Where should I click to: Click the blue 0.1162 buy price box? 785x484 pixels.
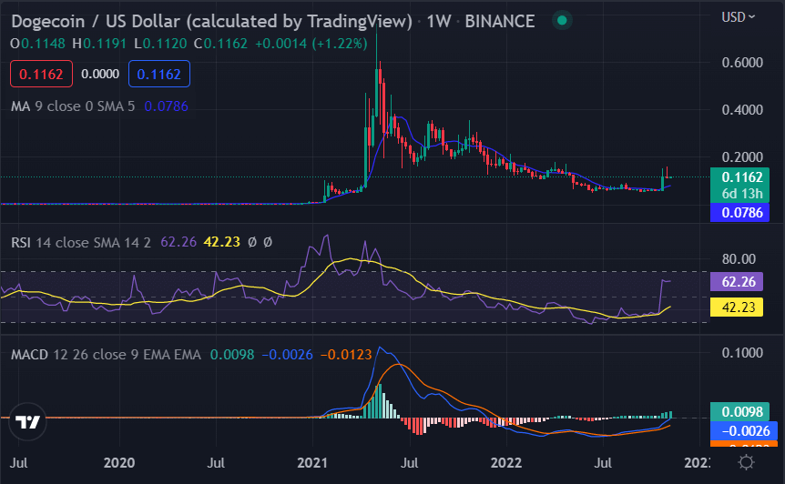(159, 74)
